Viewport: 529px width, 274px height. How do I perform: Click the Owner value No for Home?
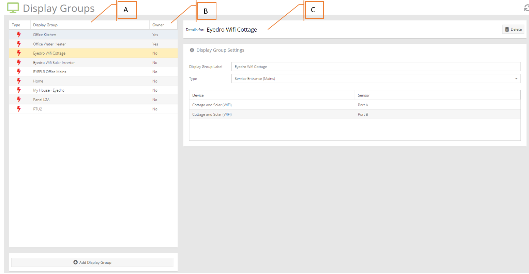(x=155, y=81)
